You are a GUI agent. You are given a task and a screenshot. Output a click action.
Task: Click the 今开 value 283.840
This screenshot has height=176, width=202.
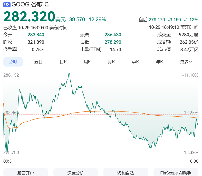[x=36, y=35]
